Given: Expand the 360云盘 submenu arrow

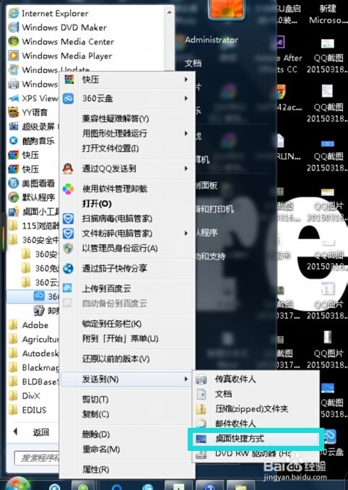Looking at the screenshot, I should [x=186, y=98].
